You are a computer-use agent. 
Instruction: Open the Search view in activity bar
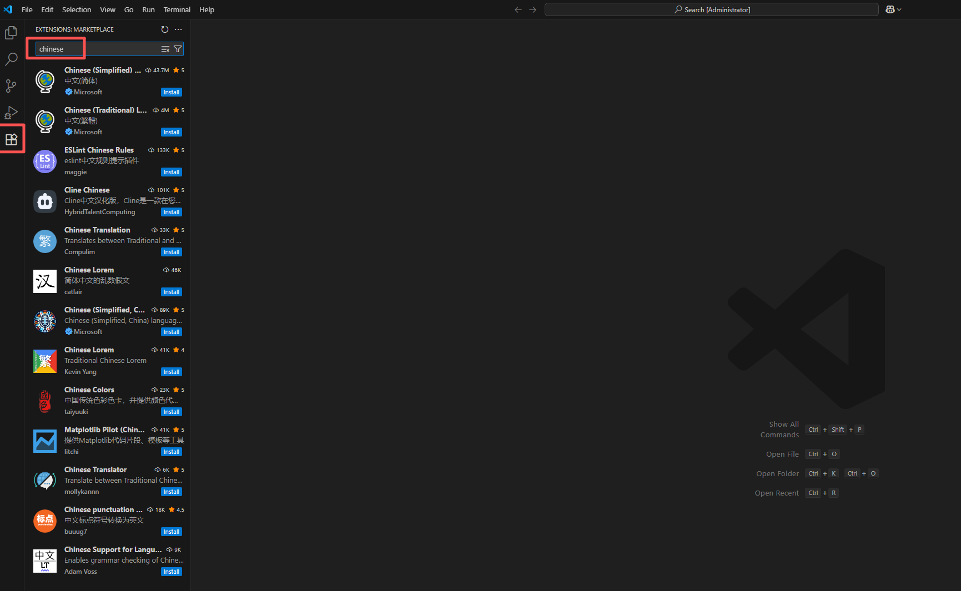click(x=11, y=59)
